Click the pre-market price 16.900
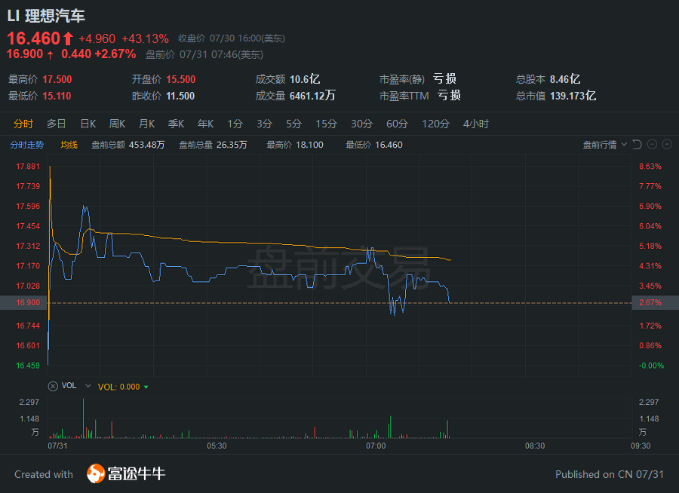679x493 pixels. (x=25, y=54)
